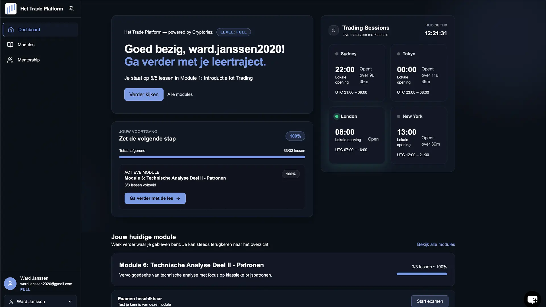
Task: Click the people icon next to Mentorship
Action: tap(10, 60)
